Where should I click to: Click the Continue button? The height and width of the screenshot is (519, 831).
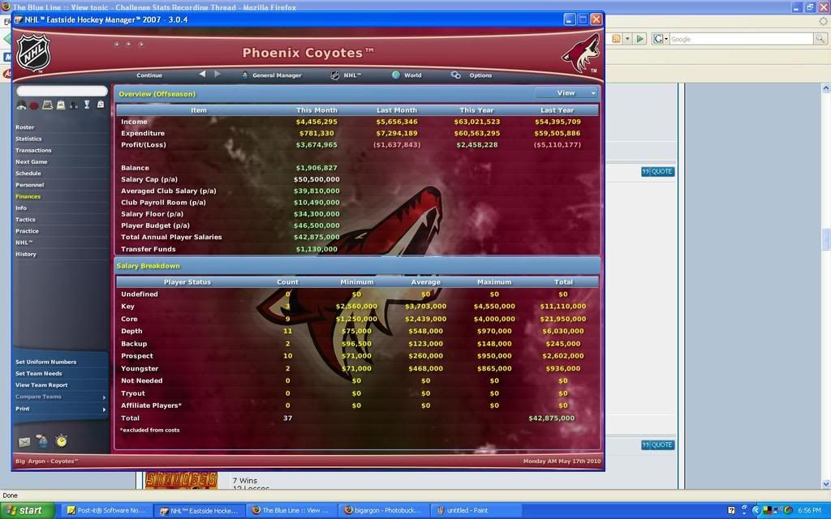point(149,75)
